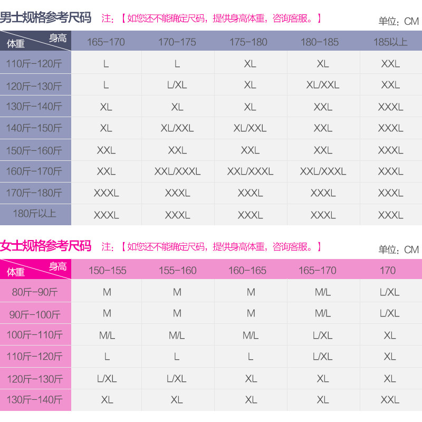Click the 150斤-160斤 weight row label
Screen dimensions: 422x422
(x=34, y=150)
